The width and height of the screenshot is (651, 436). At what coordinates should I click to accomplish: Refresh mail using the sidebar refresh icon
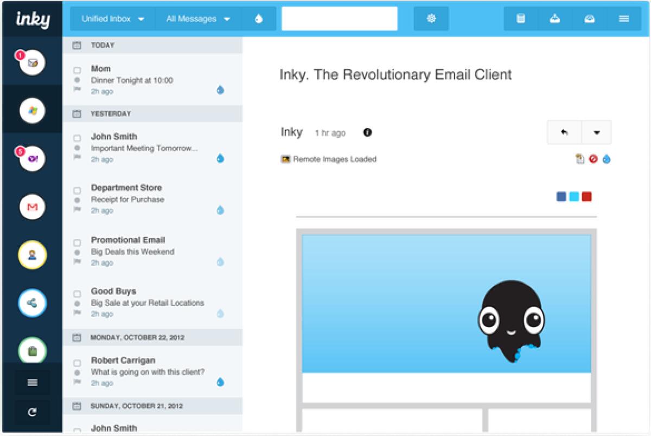tap(31, 412)
